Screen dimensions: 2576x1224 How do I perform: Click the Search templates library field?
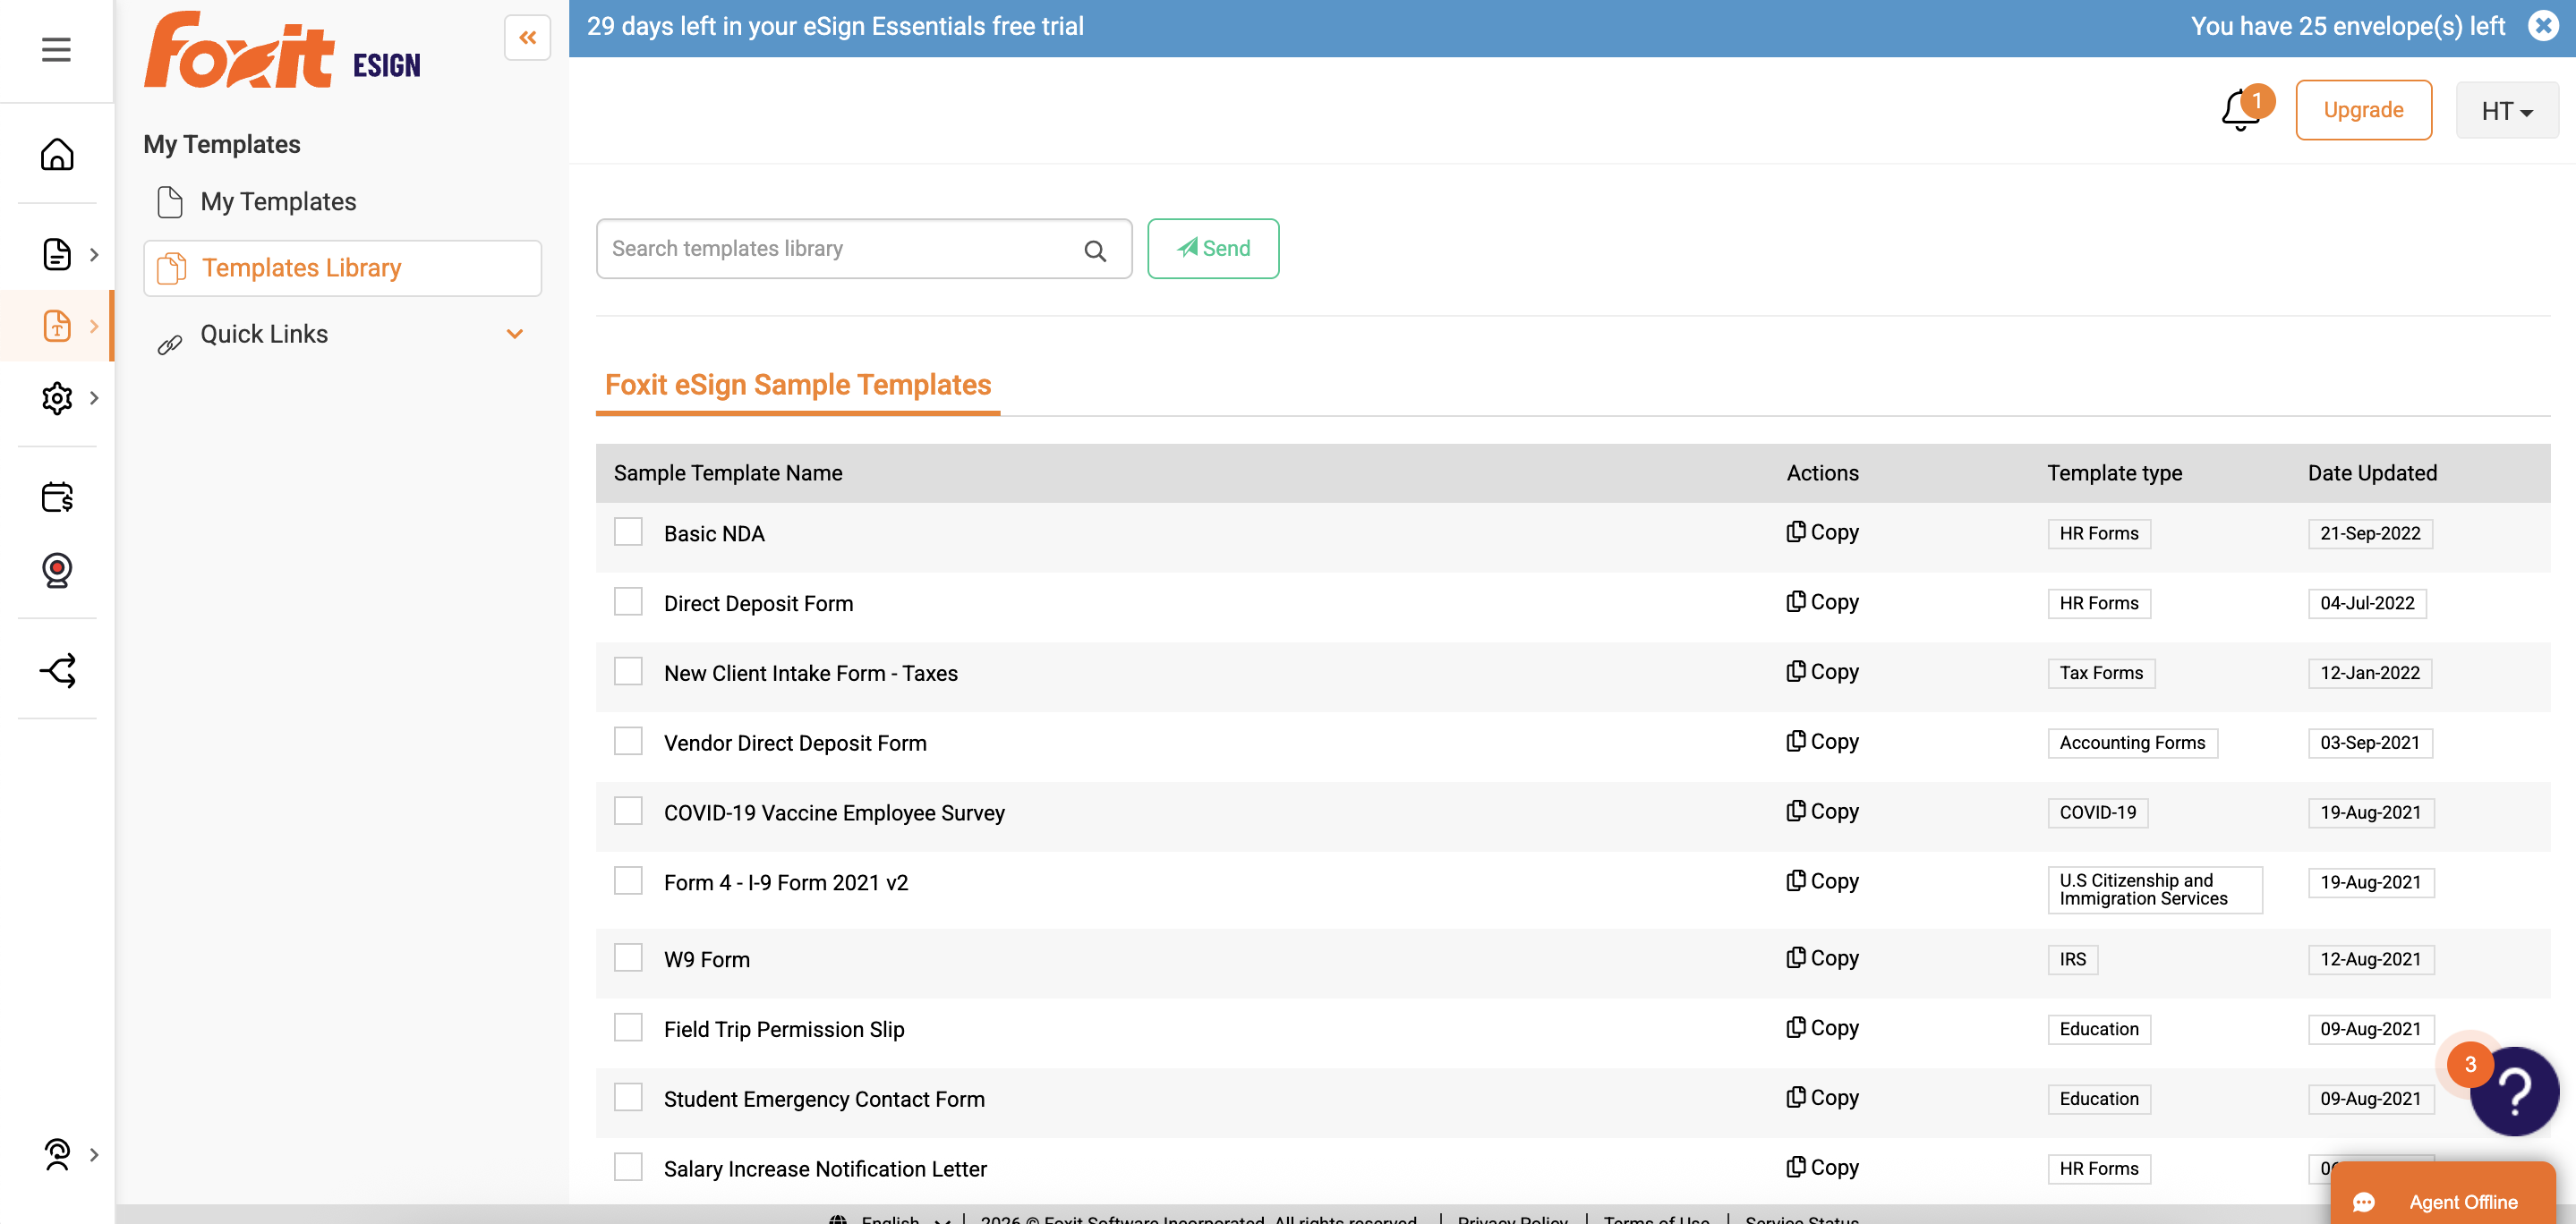point(840,249)
